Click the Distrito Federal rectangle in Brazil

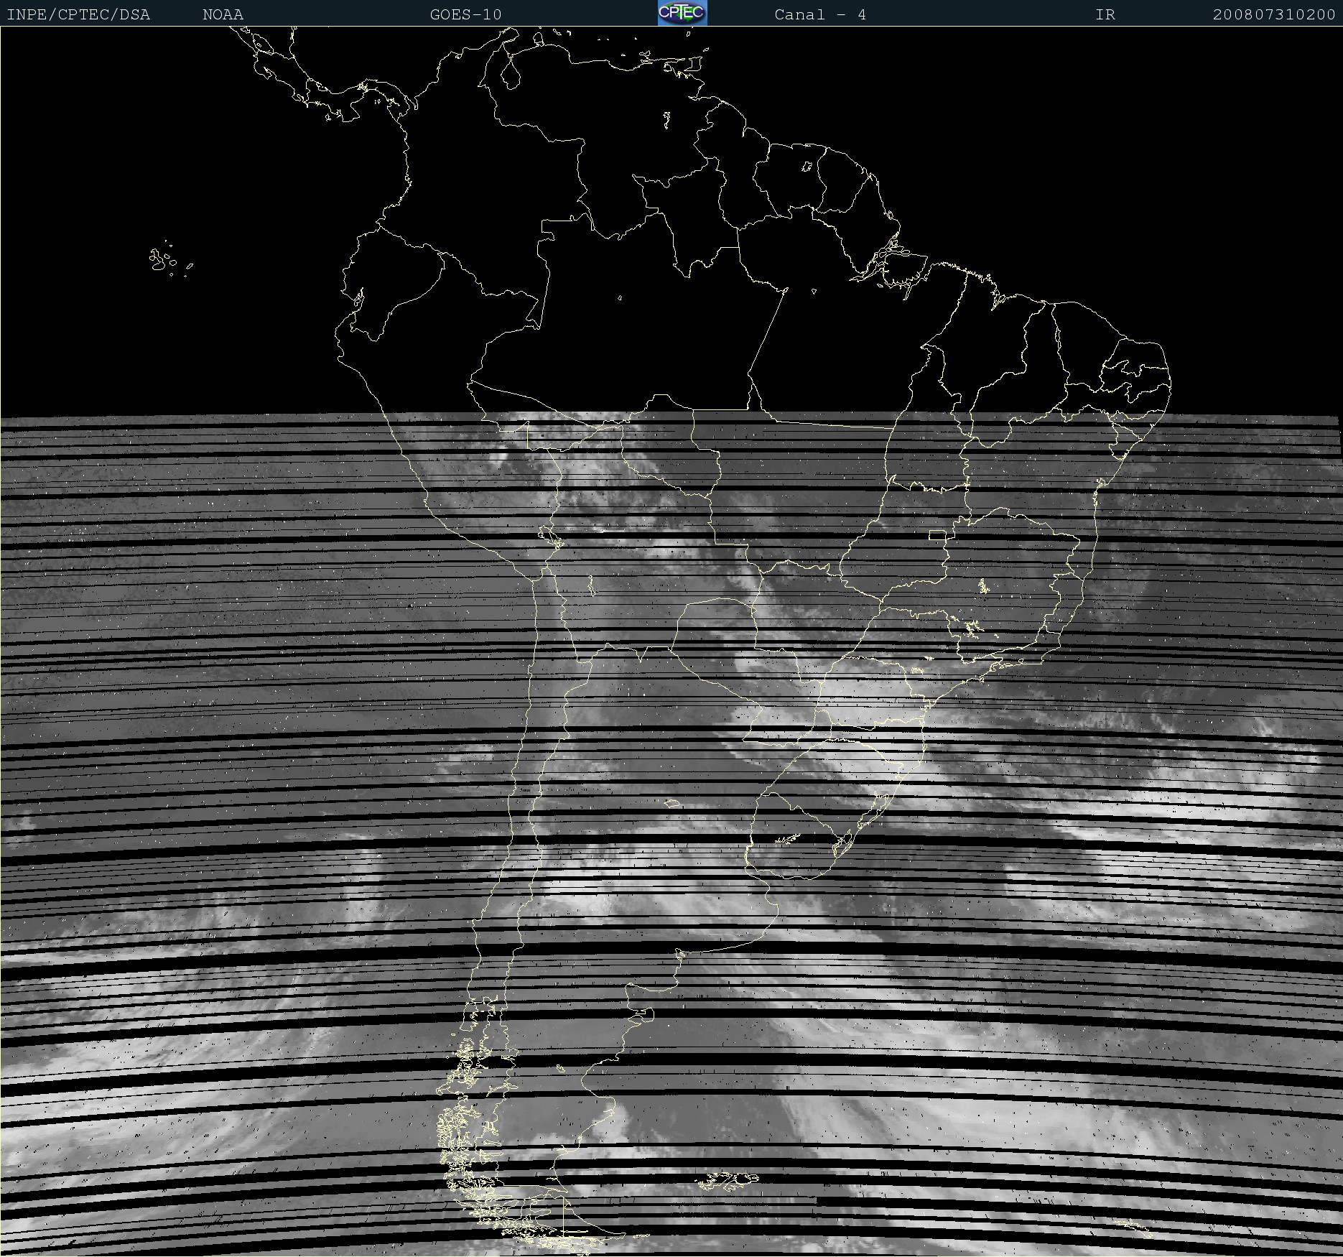tap(937, 535)
